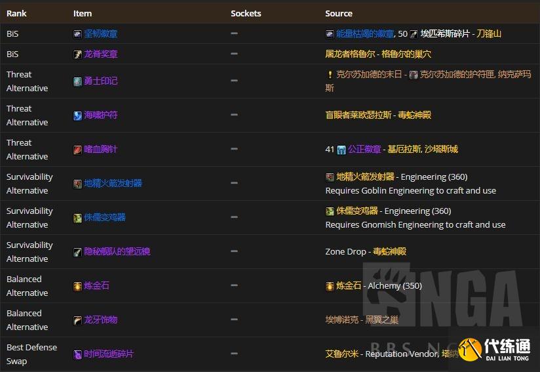
Task: Click the icon beside 时间流逝碎片
Action: point(77,354)
